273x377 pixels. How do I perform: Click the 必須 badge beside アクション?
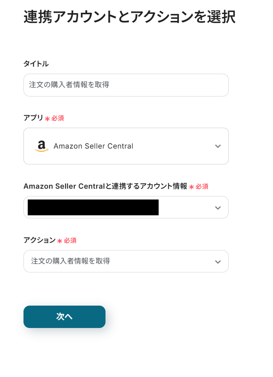pos(70,241)
